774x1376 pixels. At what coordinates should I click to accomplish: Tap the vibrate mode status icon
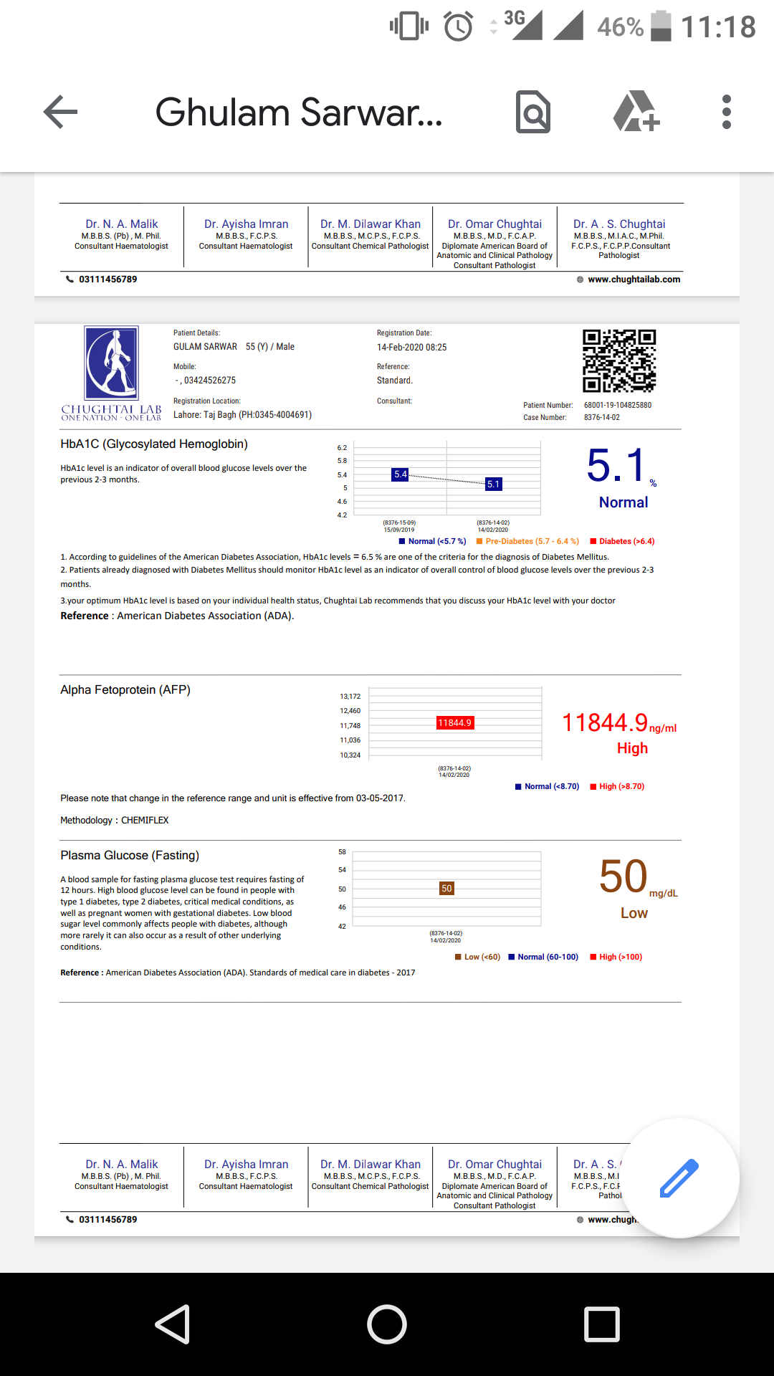tap(408, 27)
